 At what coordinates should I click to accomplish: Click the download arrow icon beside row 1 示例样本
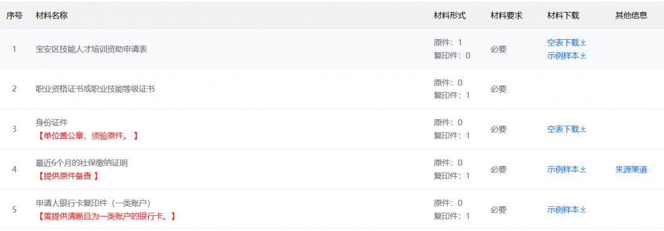point(583,56)
